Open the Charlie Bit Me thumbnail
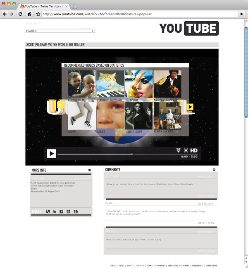The width and height of the screenshot is (248, 268). tap(81, 84)
